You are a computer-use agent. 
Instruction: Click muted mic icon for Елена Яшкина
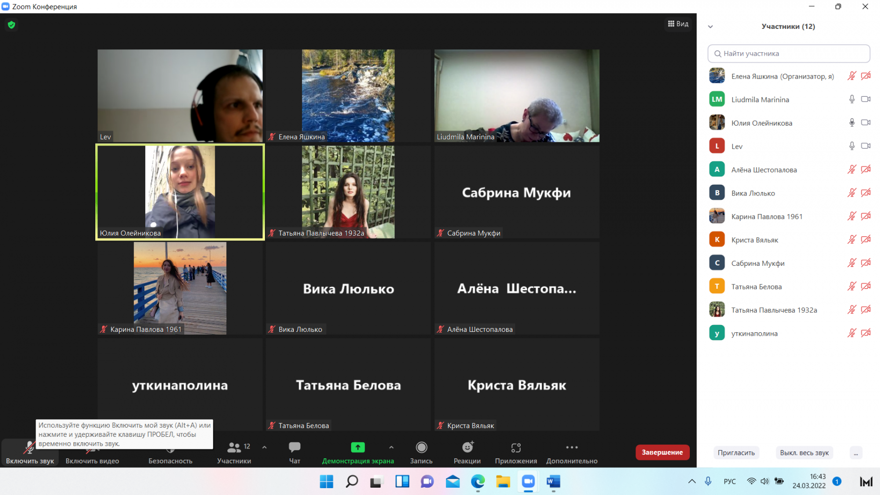852,76
